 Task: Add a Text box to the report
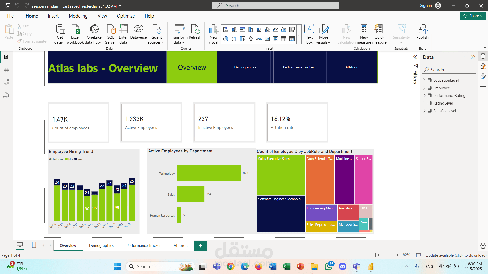pos(309,34)
